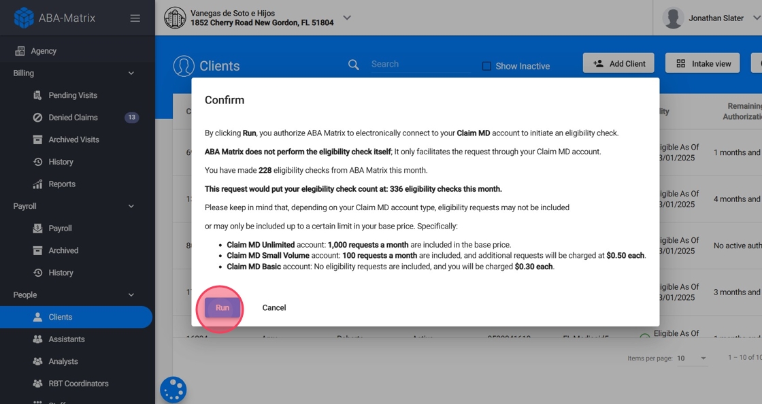Image resolution: width=762 pixels, height=404 pixels.
Task: Open the Jonathan Slater user menu arrow
Action: [x=757, y=18]
